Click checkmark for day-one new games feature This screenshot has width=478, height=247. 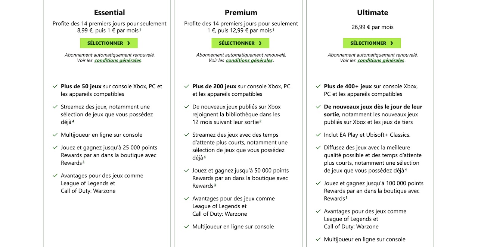pyautogui.click(x=318, y=107)
